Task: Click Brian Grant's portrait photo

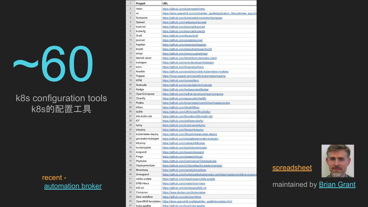Action: [x=338, y=161]
